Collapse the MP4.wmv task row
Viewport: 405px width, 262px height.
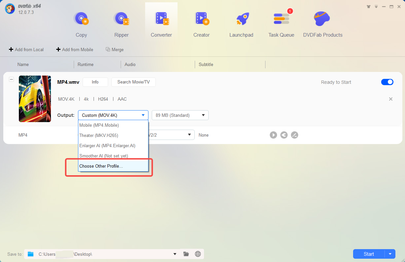11,80
